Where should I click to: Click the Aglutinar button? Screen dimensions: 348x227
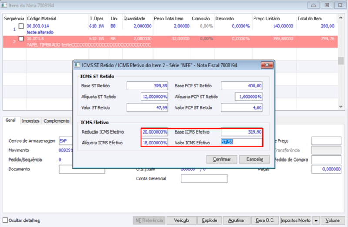pos(236,220)
